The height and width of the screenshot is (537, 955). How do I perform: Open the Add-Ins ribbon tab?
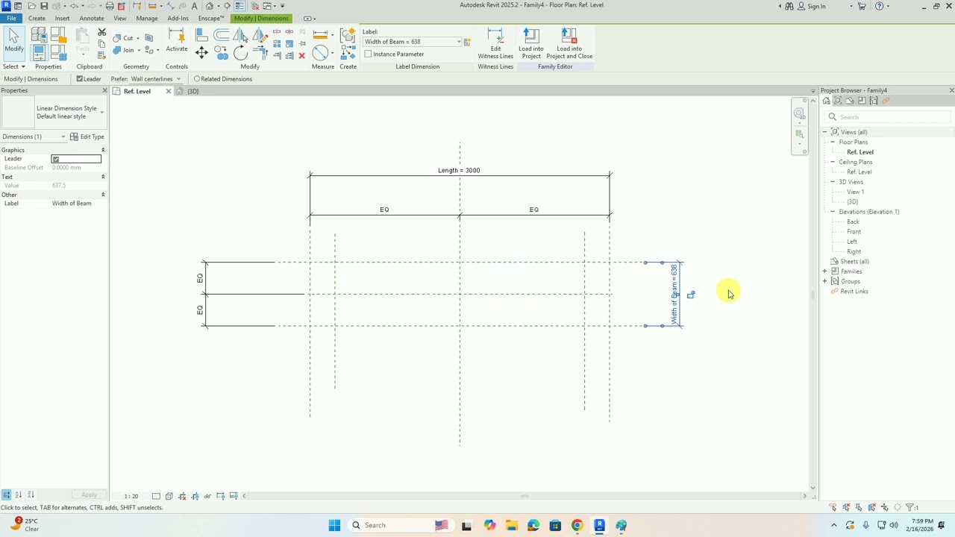[178, 18]
